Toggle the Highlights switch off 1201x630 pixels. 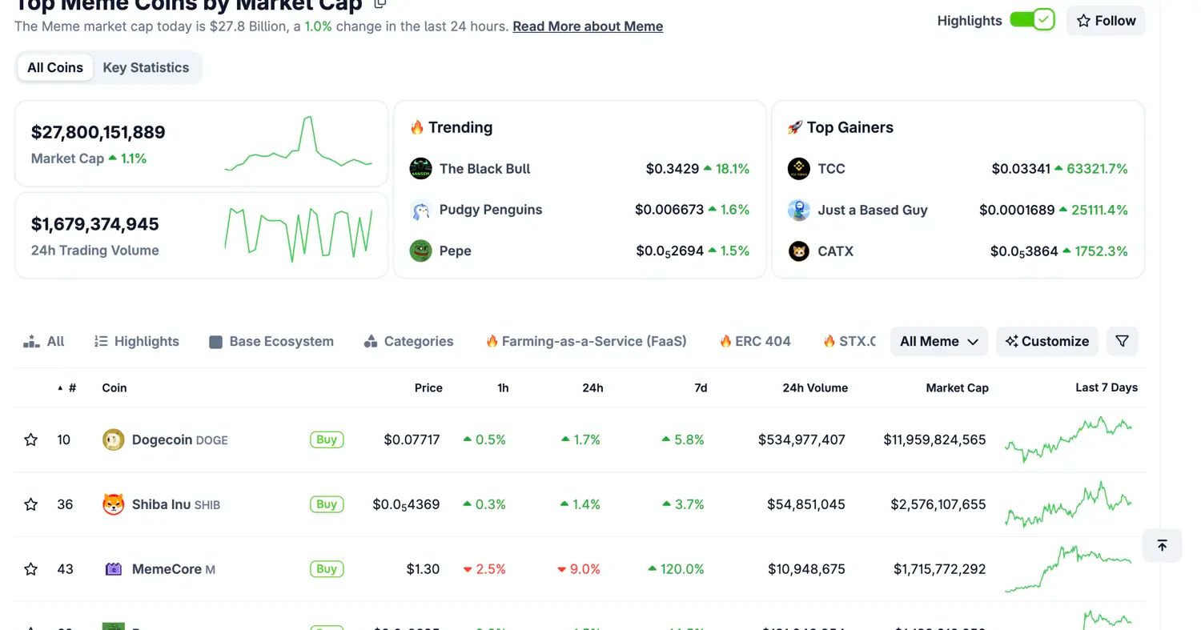(x=1032, y=20)
